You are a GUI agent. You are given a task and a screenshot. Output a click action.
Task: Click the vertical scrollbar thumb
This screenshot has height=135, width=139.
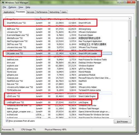[x=130, y=41]
